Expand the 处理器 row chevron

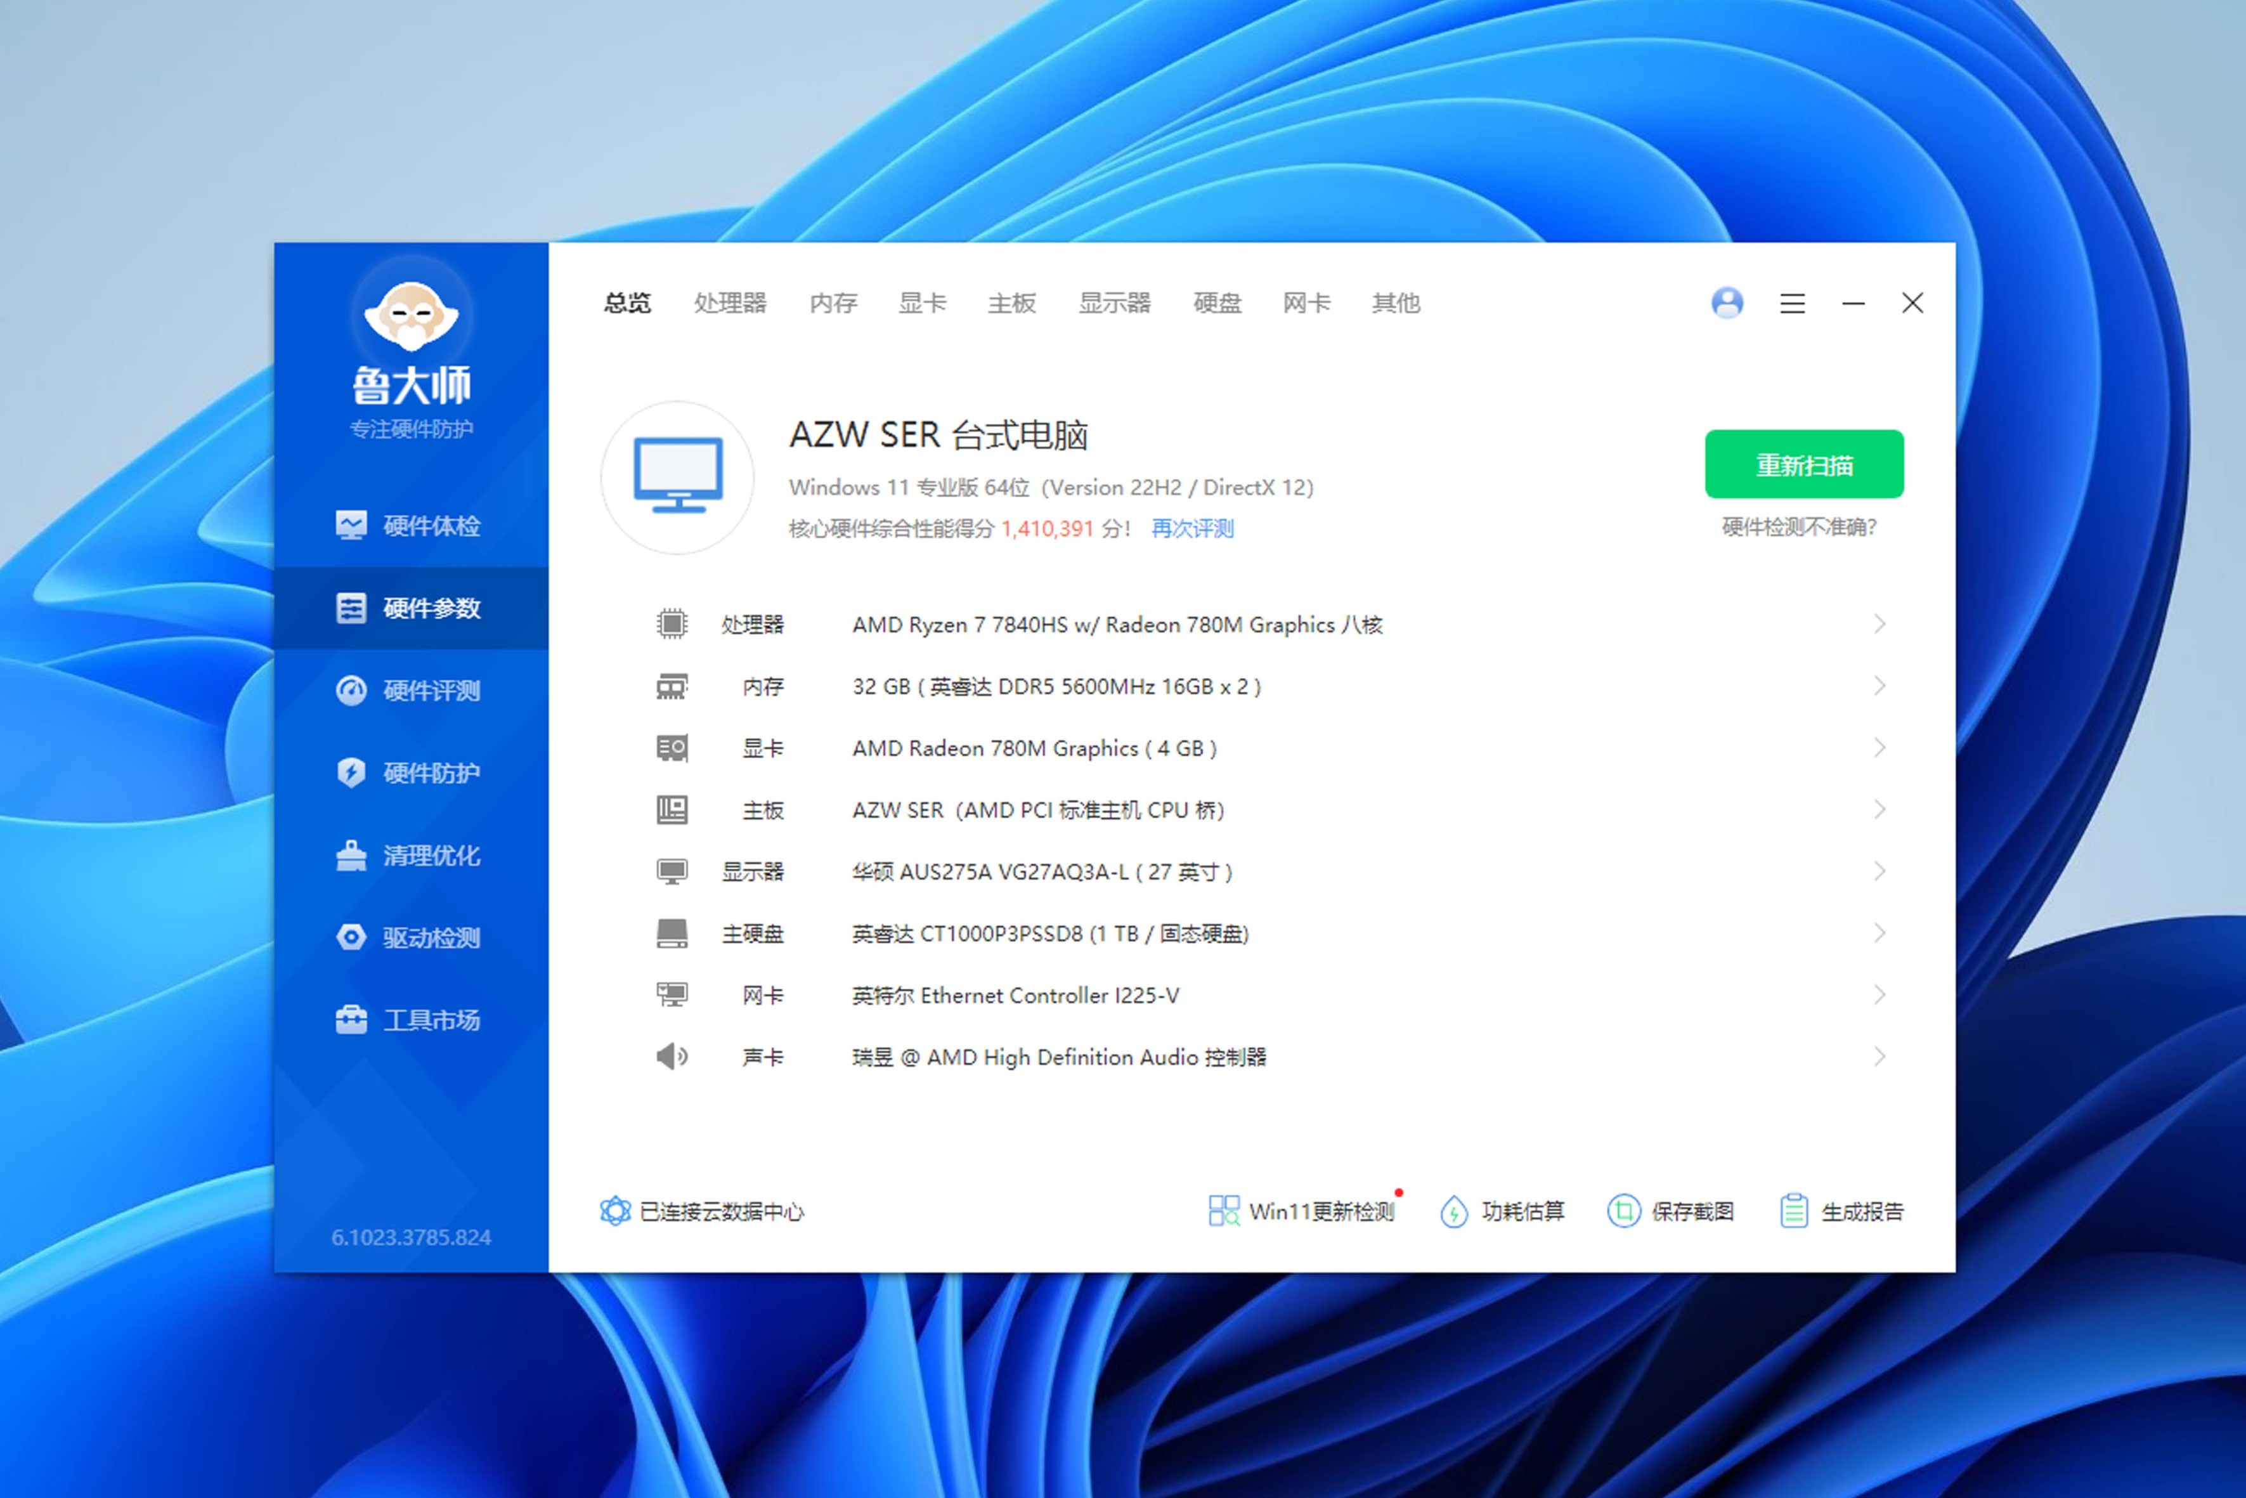point(1879,624)
